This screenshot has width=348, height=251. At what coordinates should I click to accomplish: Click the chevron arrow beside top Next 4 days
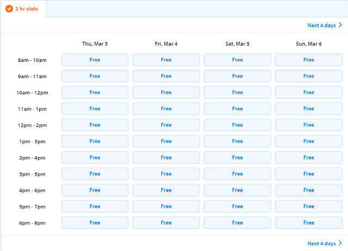tap(340, 25)
